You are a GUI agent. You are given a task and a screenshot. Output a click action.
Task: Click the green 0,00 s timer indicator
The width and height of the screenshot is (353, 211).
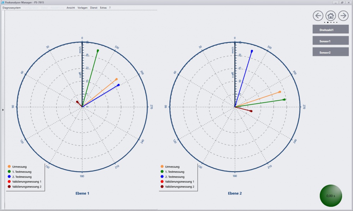coord(331,196)
